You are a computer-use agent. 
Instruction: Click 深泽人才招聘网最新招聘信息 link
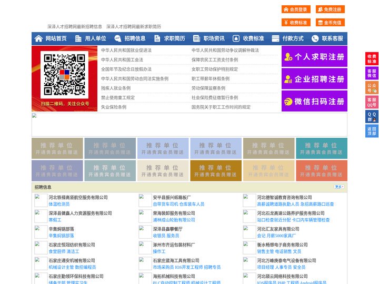(x=75, y=27)
